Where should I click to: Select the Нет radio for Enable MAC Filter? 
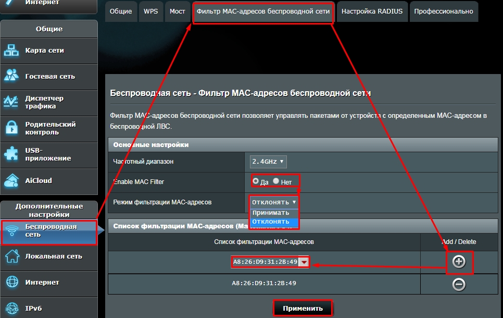[276, 181]
